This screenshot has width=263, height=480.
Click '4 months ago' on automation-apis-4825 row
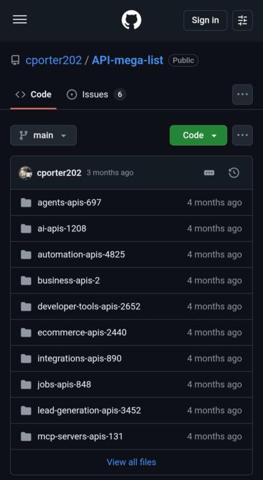(214, 255)
